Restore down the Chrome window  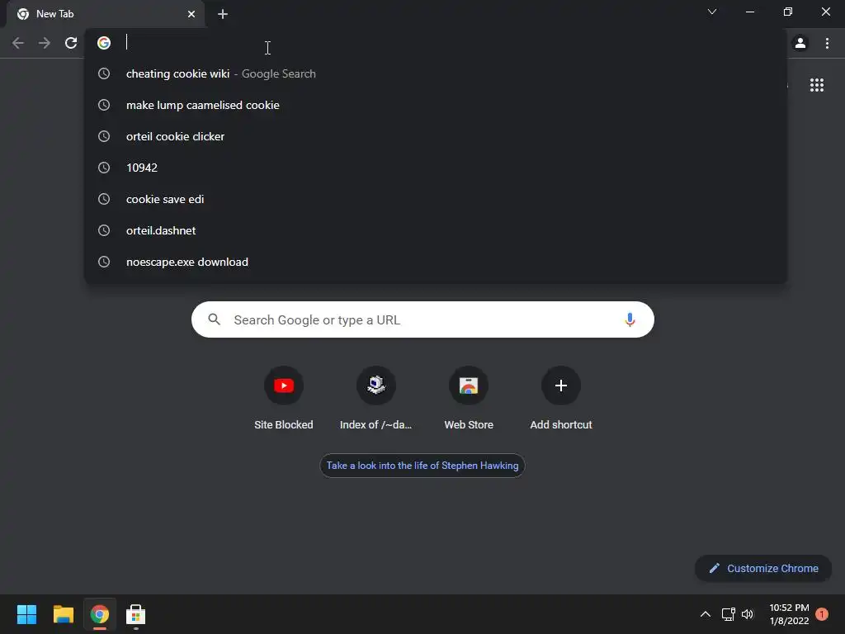point(788,12)
